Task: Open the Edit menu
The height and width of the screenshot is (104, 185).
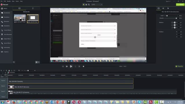Action: pos(5,1)
